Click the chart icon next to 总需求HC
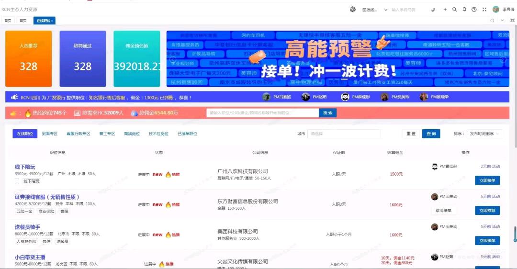The height and width of the screenshot is (269, 517). 77,113
